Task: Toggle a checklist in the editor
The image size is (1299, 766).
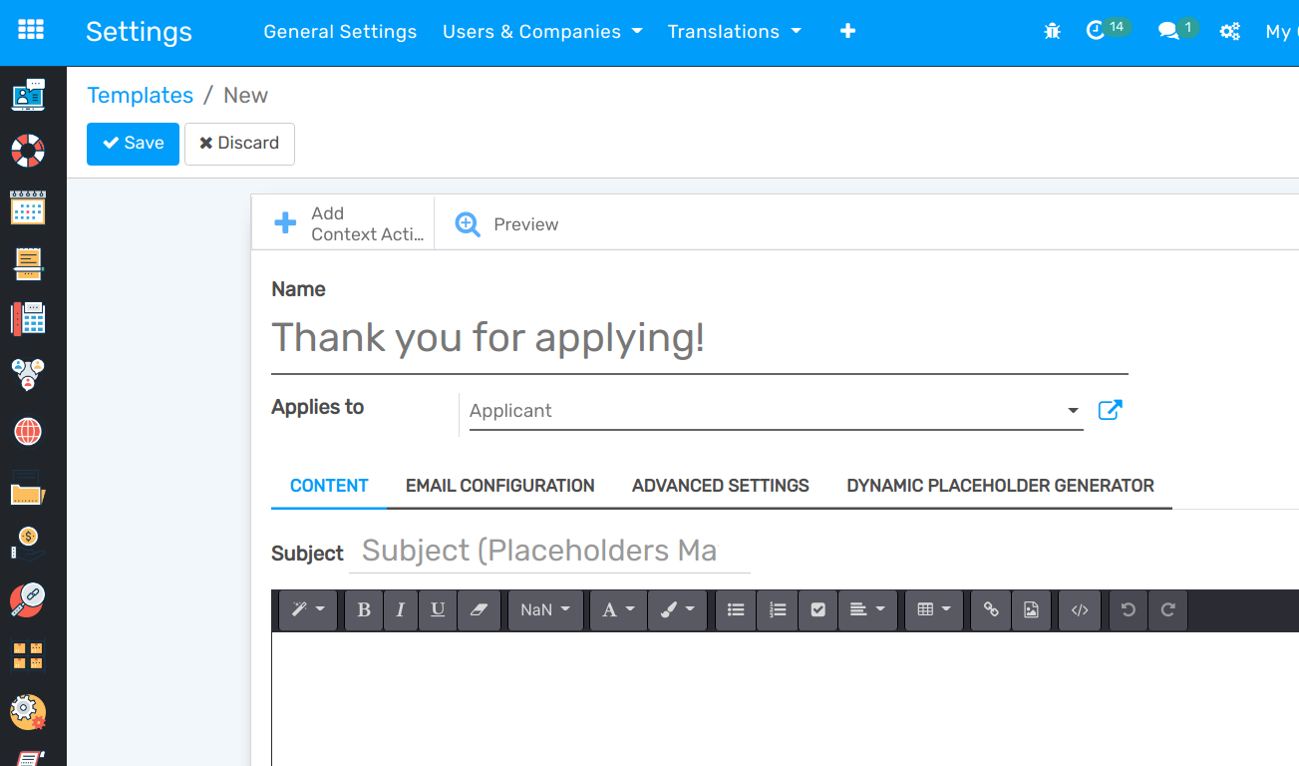Action: (x=817, y=609)
